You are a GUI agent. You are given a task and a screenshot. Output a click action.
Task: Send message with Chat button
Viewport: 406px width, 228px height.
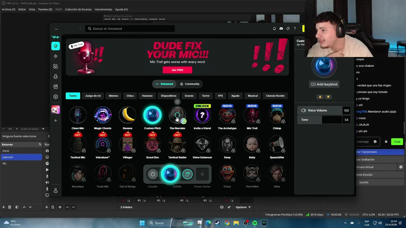tap(397, 142)
